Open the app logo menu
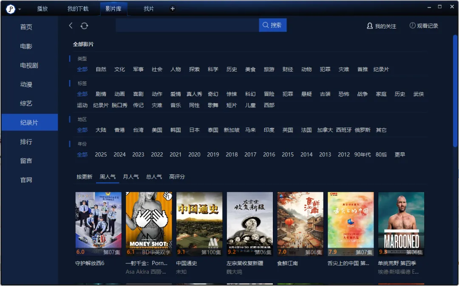459x286 pixels. (x=11, y=9)
